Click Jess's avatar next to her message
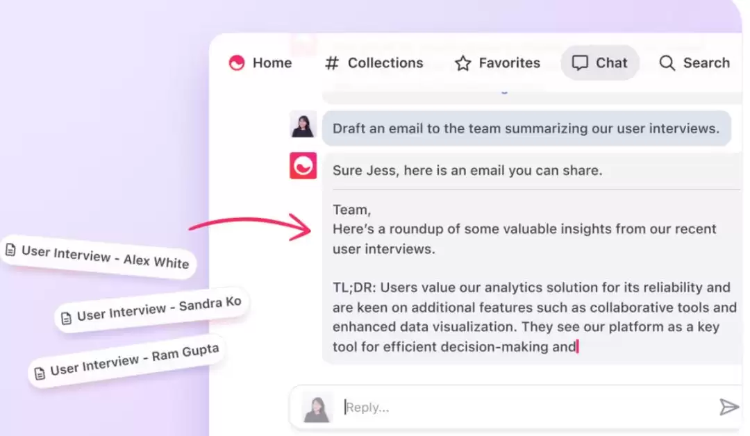Viewport: 750px width, 436px height. pos(303,124)
